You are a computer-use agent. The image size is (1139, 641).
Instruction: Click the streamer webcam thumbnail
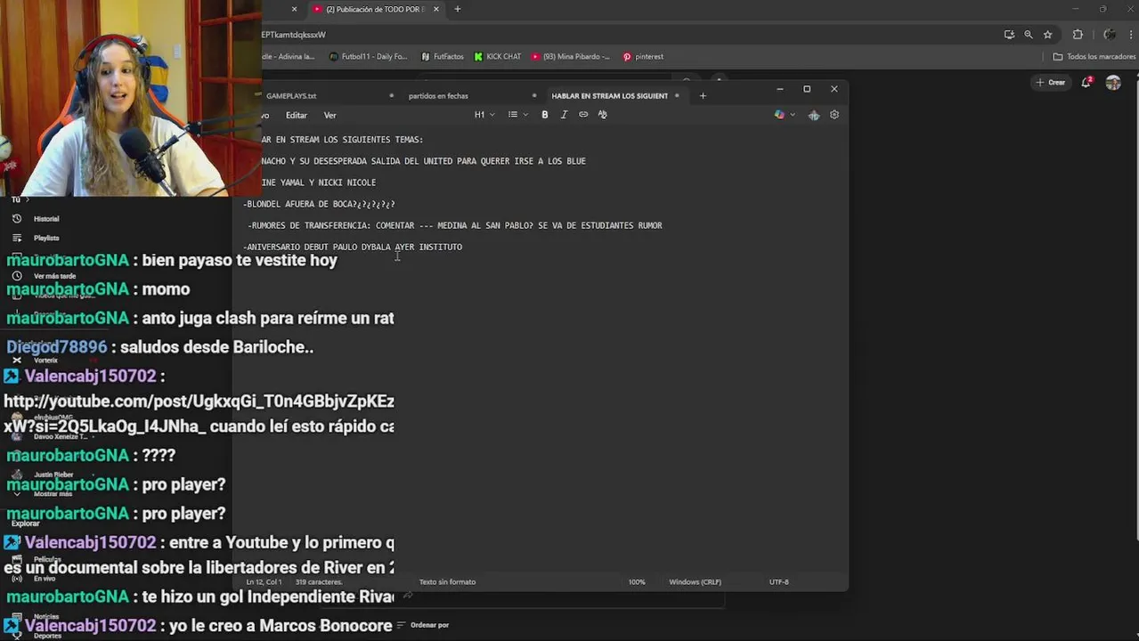(x=130, y=98)
